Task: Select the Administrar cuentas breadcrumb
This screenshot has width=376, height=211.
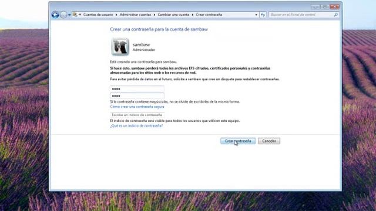Action: pyautogui.click(x=136, y=15)
